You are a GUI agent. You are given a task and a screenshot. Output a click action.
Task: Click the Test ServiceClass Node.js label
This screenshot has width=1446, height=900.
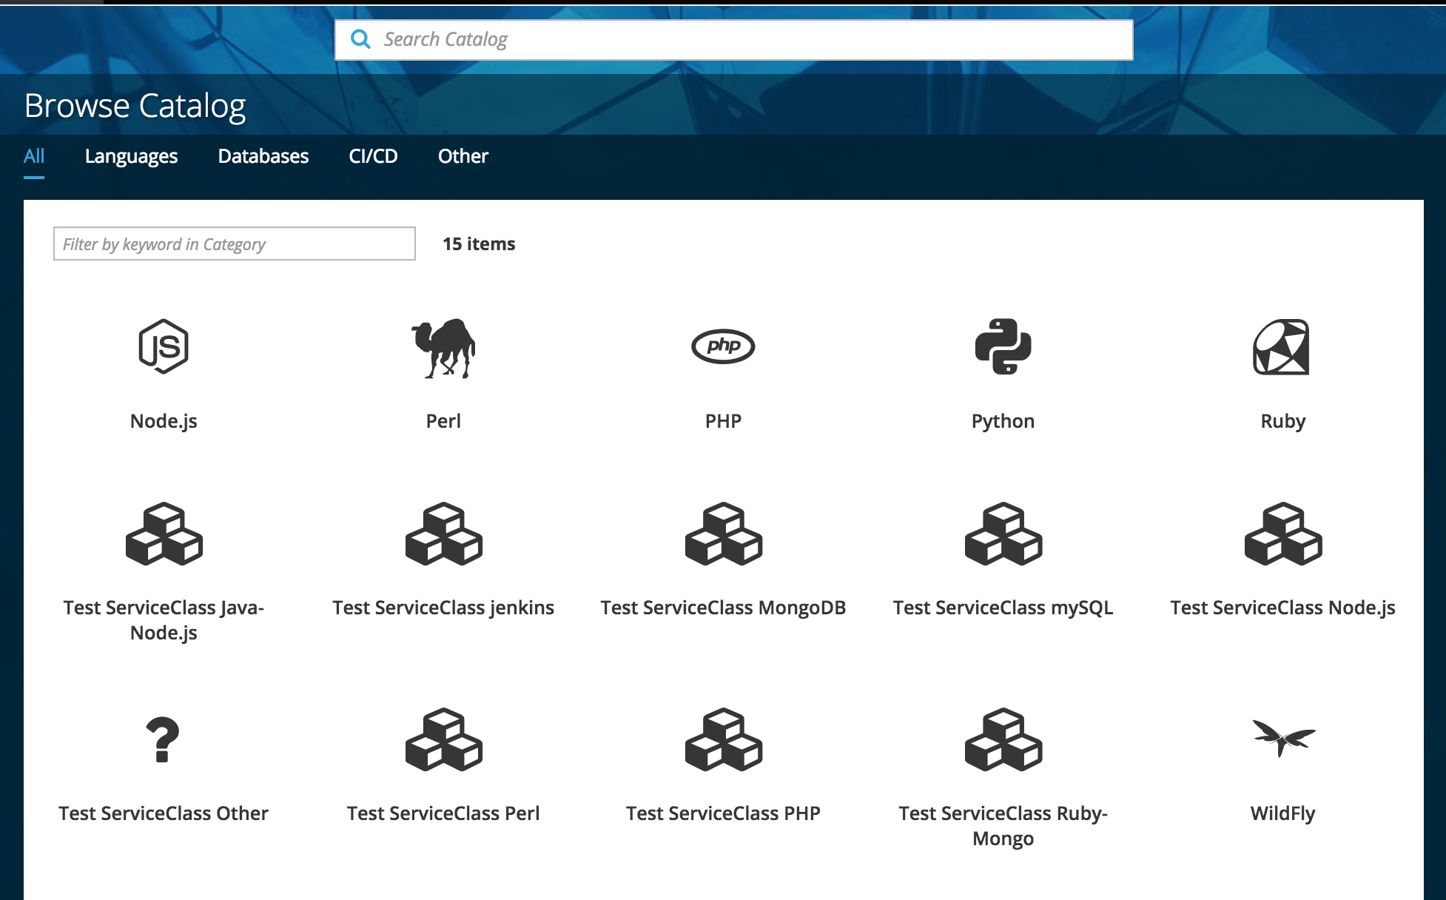point(1282,608)
